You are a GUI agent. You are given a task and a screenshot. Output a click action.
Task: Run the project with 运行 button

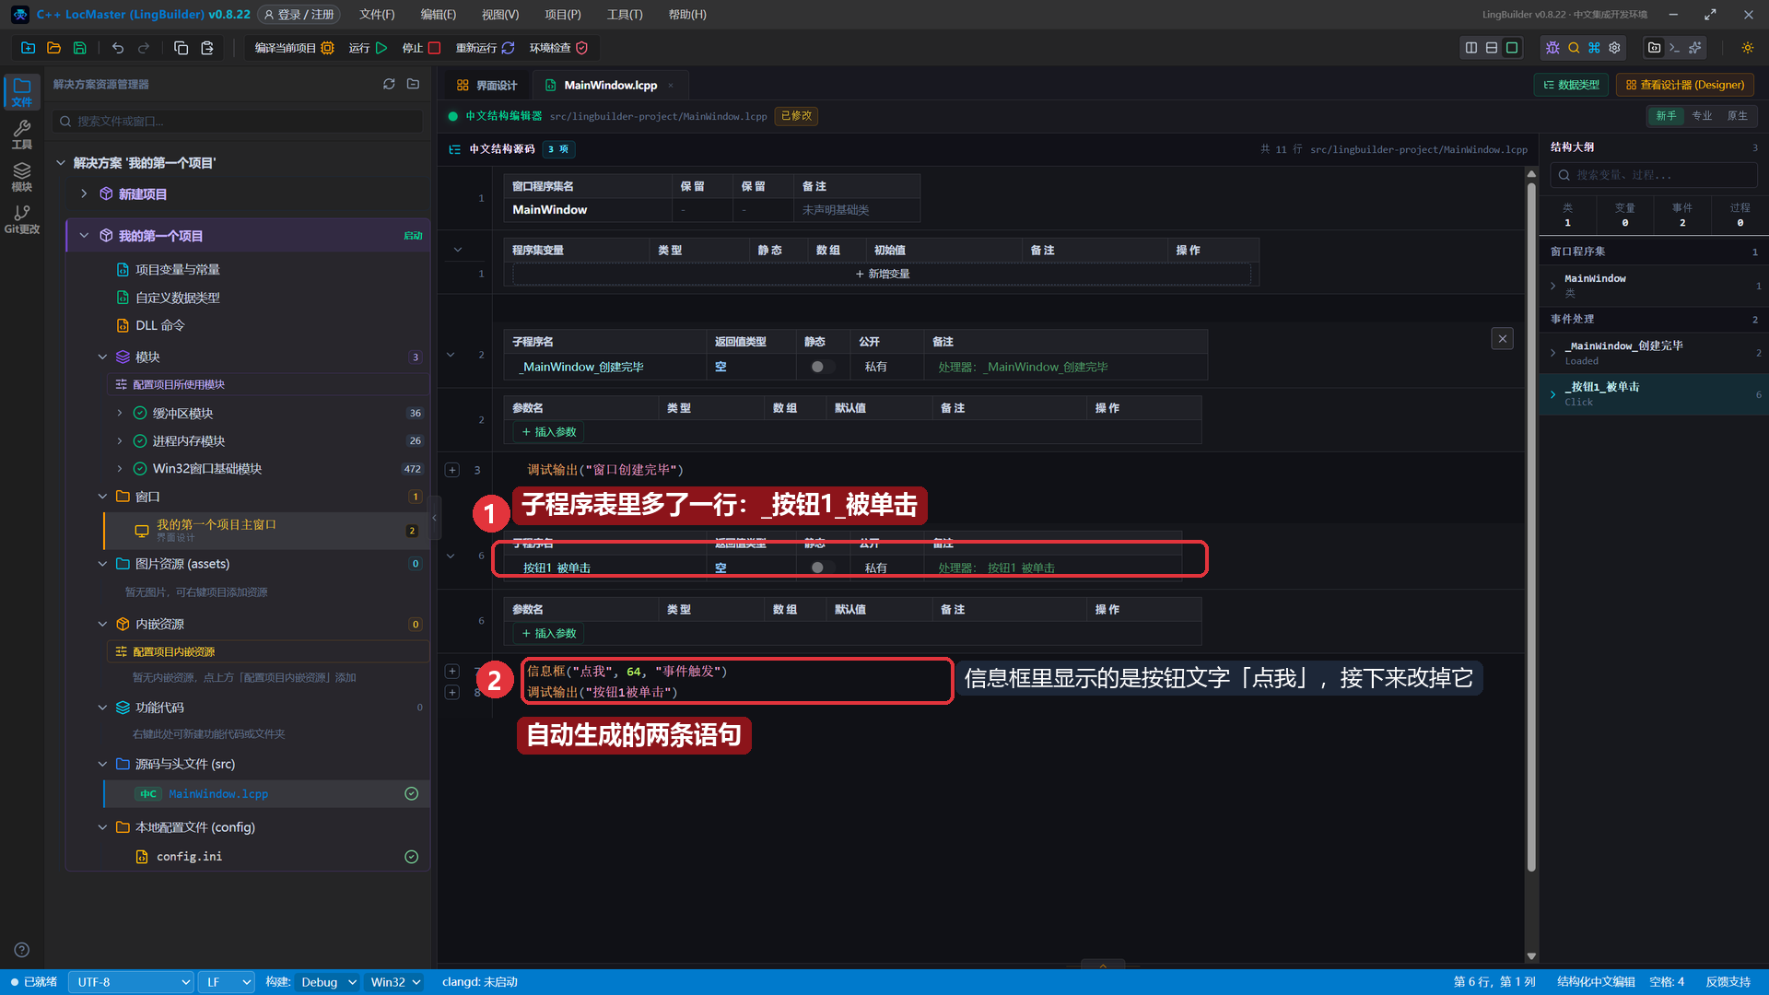point(368,48)
